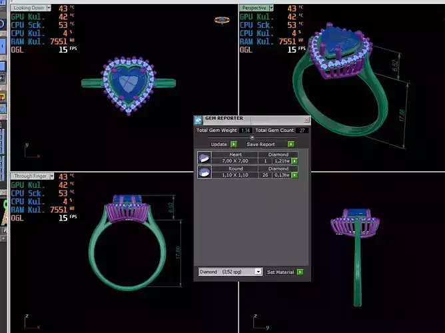
Task: Open Looking Down viewport dropdown arrow
Action: coord(49,8)
